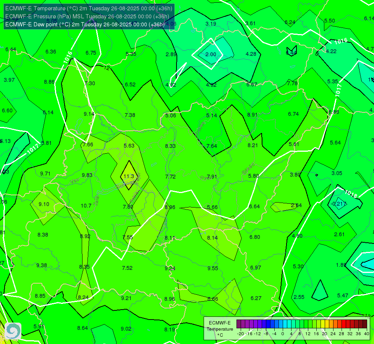The height and width of the screenshot is (344, 374).
Task: Click the 10.7 value near Zala
Action: tap(86, 206)
